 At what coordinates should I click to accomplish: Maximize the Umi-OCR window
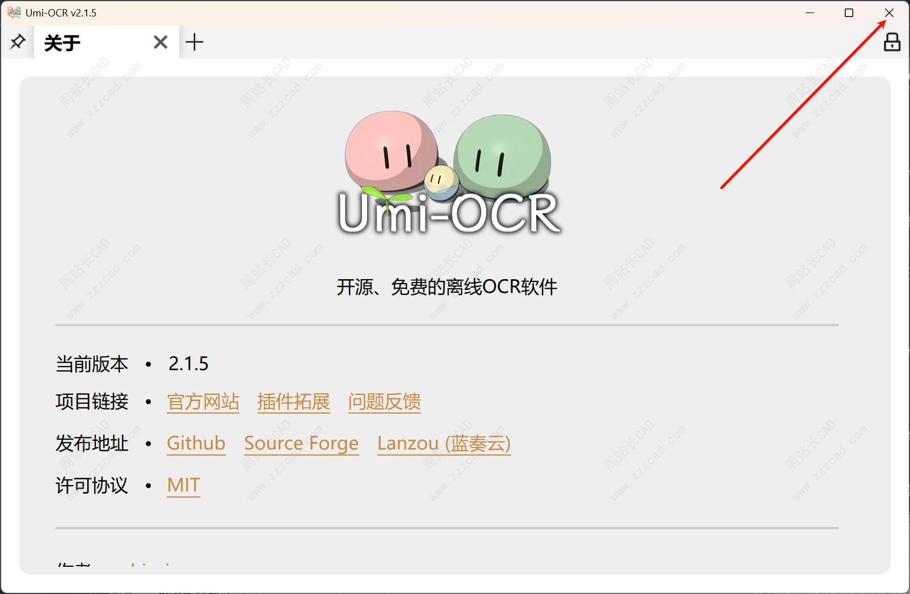(x=849, y=12)
